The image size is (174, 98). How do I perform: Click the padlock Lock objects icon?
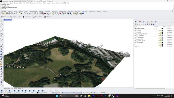58,13
